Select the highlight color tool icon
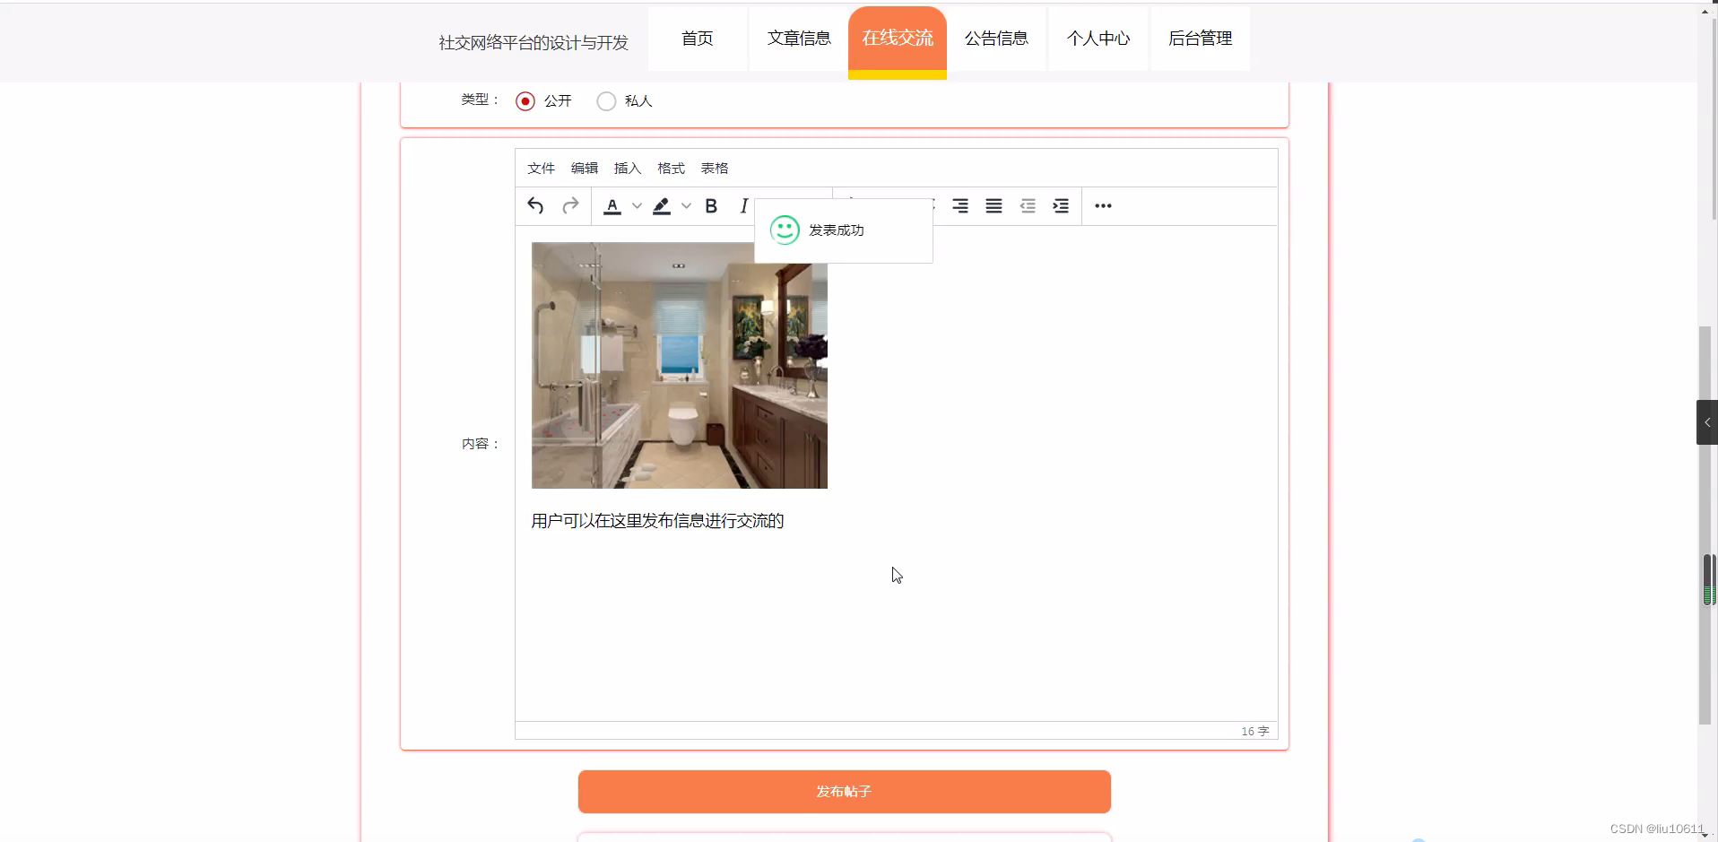This screenshot has height=842, width=1718. click(x=662, y=205)
